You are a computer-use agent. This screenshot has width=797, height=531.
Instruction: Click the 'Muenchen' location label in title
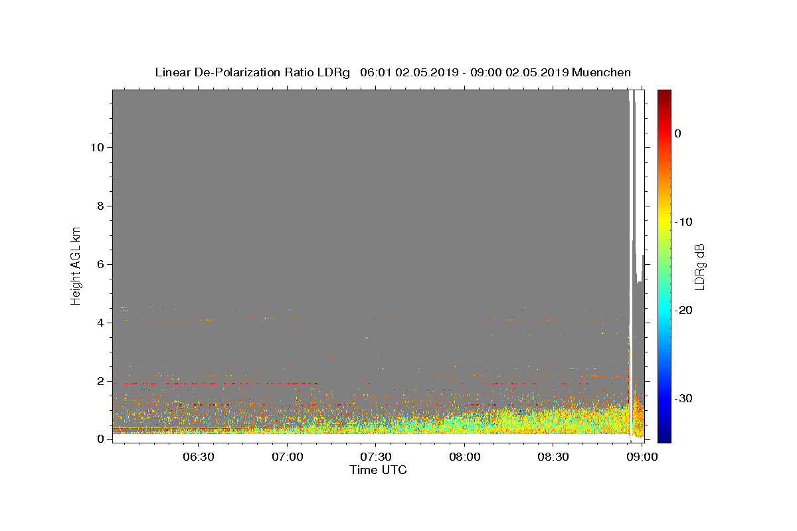pos(601,72)
